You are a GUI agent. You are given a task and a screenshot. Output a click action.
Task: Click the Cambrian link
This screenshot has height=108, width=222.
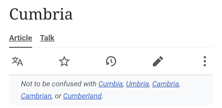36,96
